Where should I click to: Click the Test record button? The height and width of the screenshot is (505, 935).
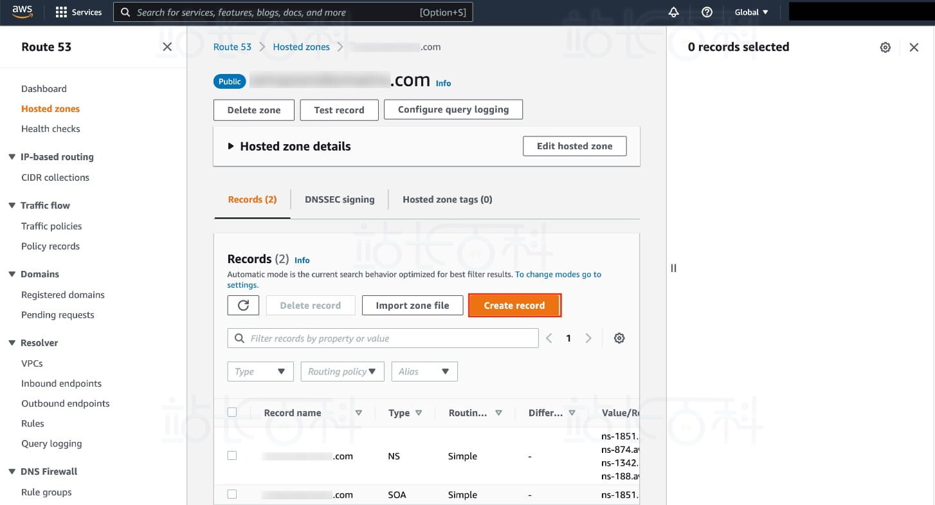coord(339,110)
